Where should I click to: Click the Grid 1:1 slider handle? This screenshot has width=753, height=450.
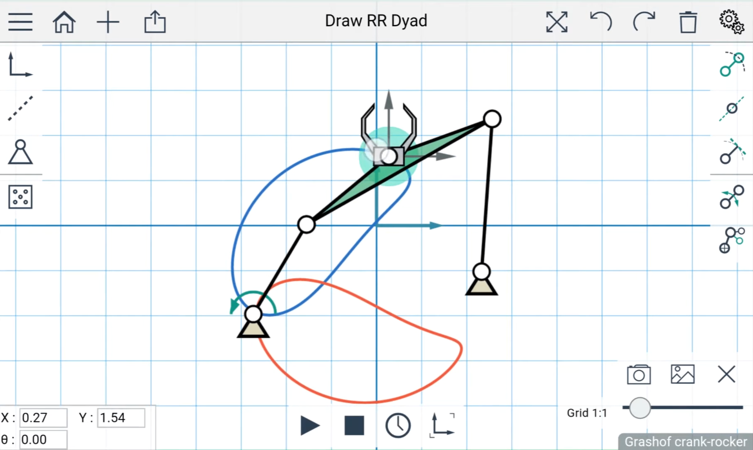coord(640,408)
